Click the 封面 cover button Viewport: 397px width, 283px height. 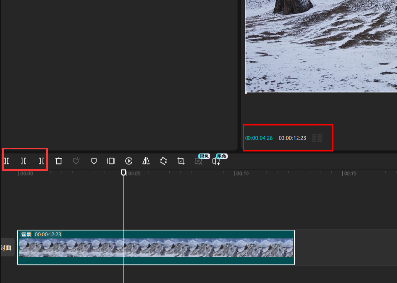click(6, 248)
